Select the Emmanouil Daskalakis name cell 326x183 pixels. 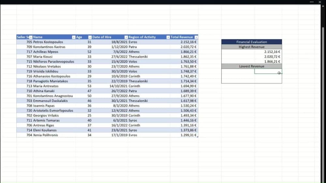[x=54, y=101]
